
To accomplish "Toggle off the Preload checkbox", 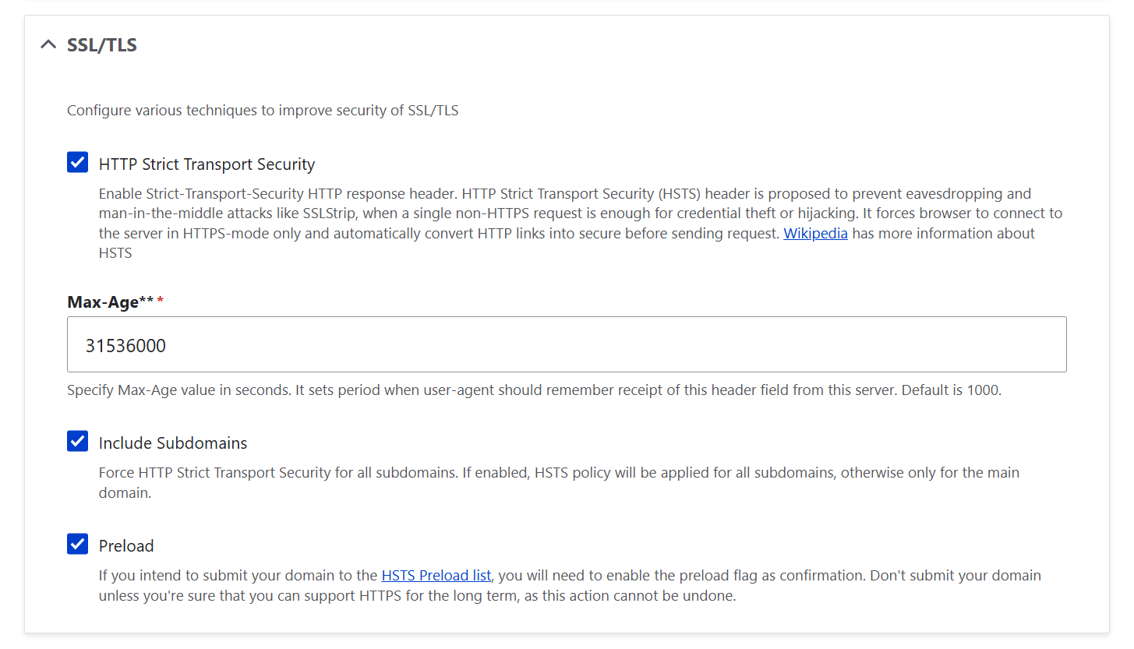I will tap(77, 545).
